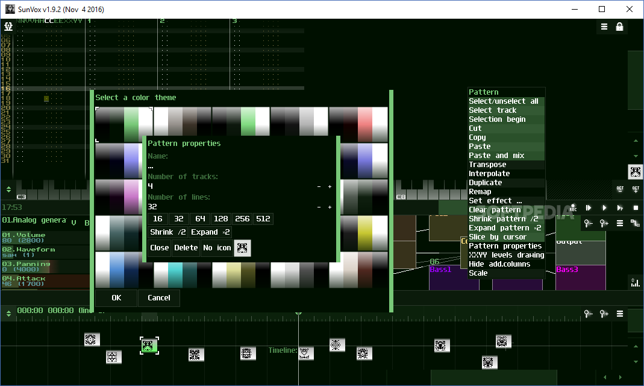Screen dimensions: 644x386
Task: Select the first green color theme
Action: click(124, 125)
